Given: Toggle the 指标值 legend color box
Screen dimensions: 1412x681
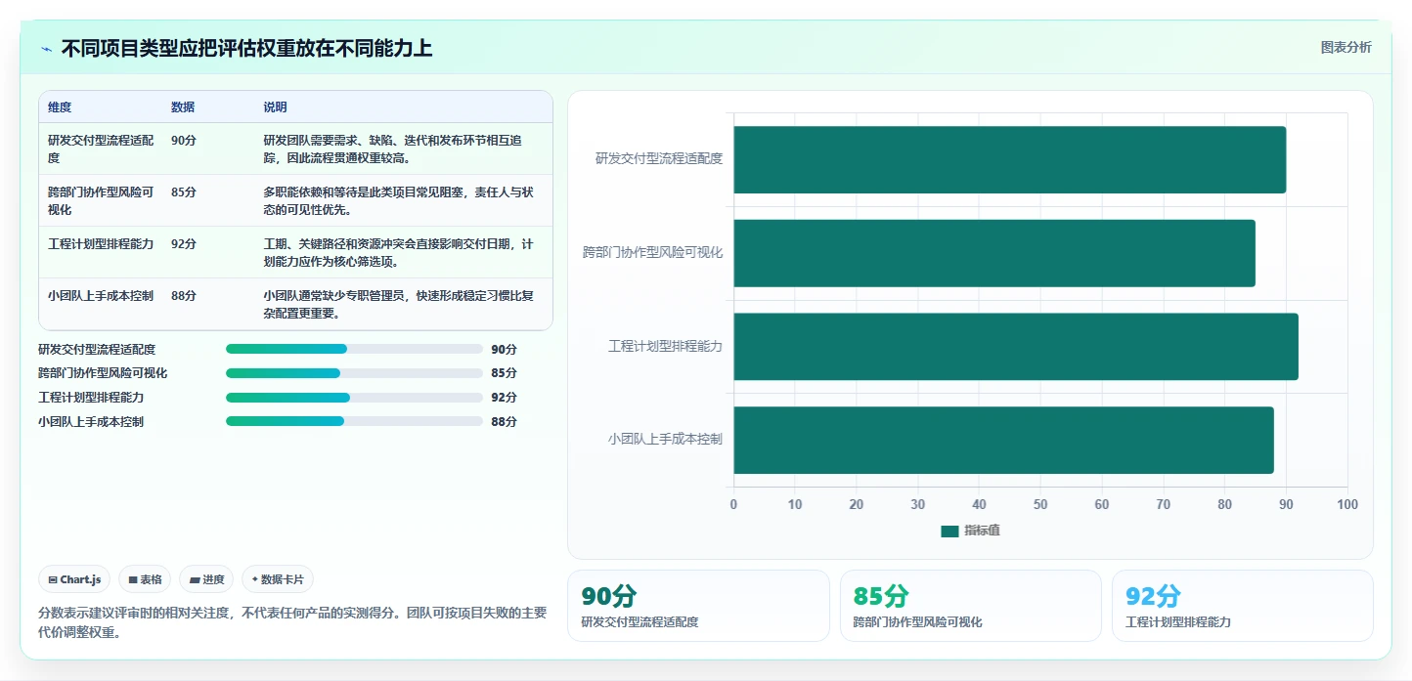Looking at the screenshot, I should (949, 531).
